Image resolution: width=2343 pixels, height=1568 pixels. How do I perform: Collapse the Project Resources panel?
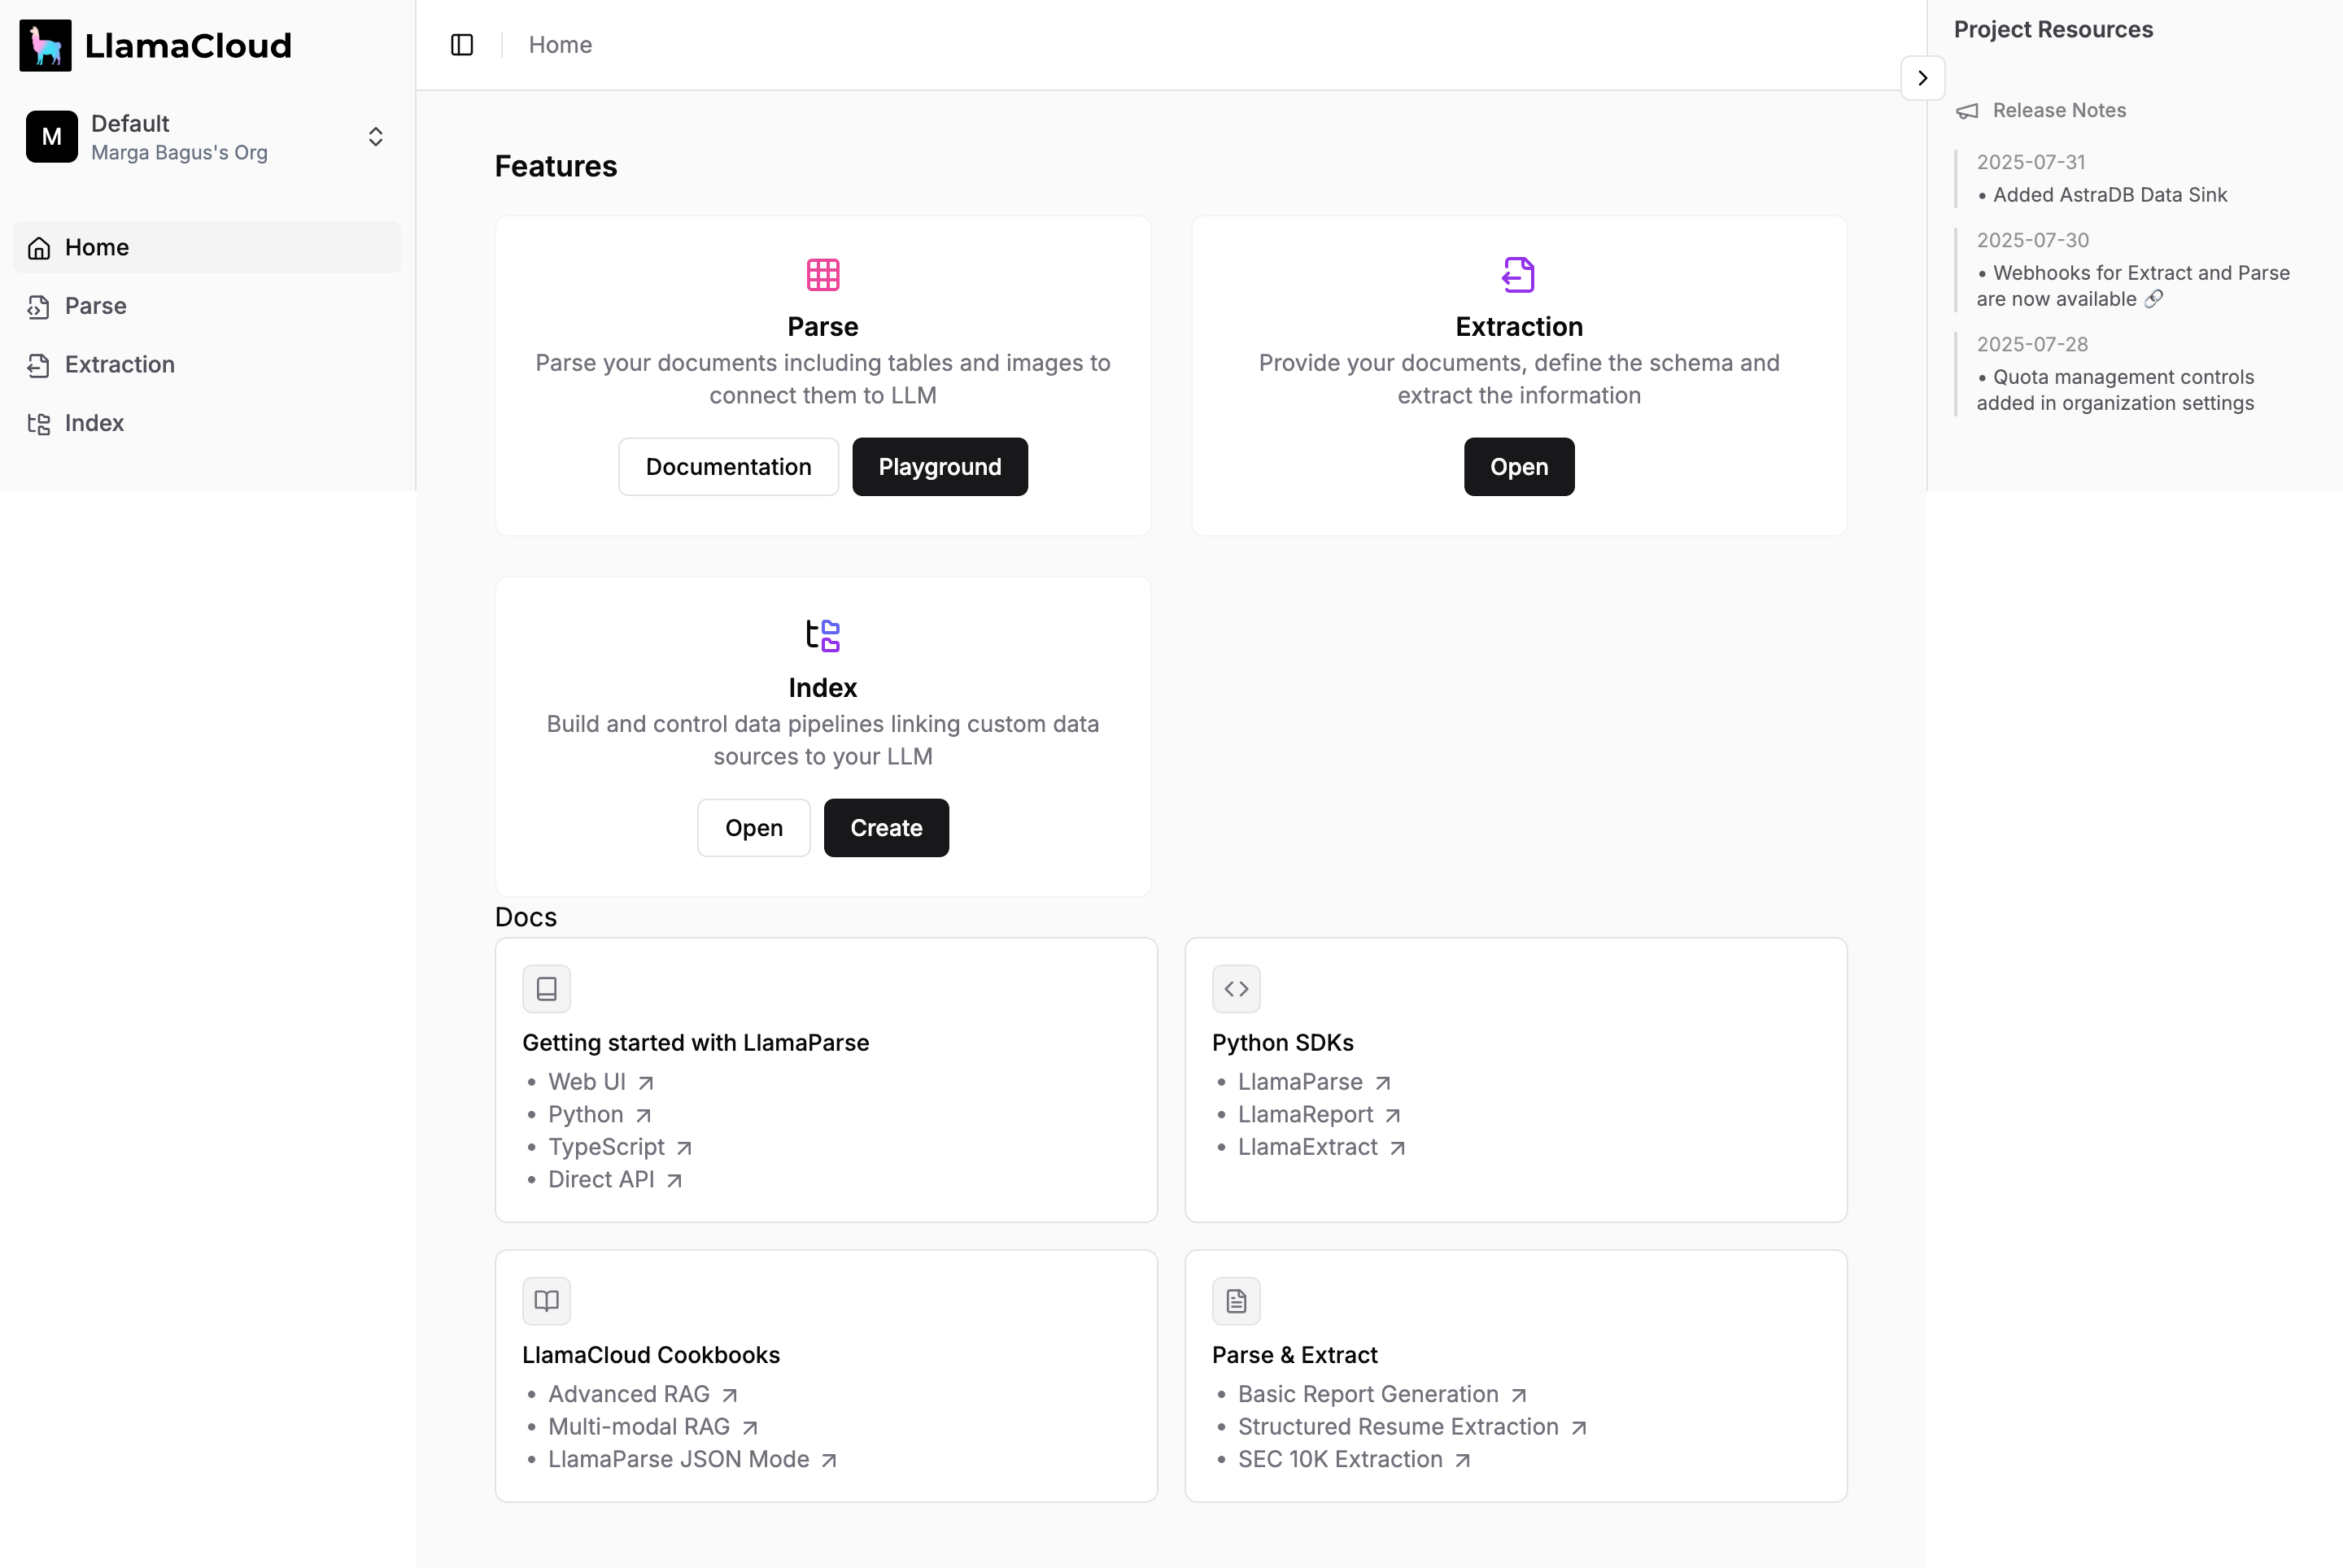click(x=1922, y=77)
